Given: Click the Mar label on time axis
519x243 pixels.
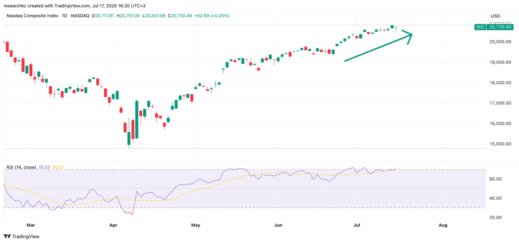Looking at the screenshot, I should tap(31, 225).
